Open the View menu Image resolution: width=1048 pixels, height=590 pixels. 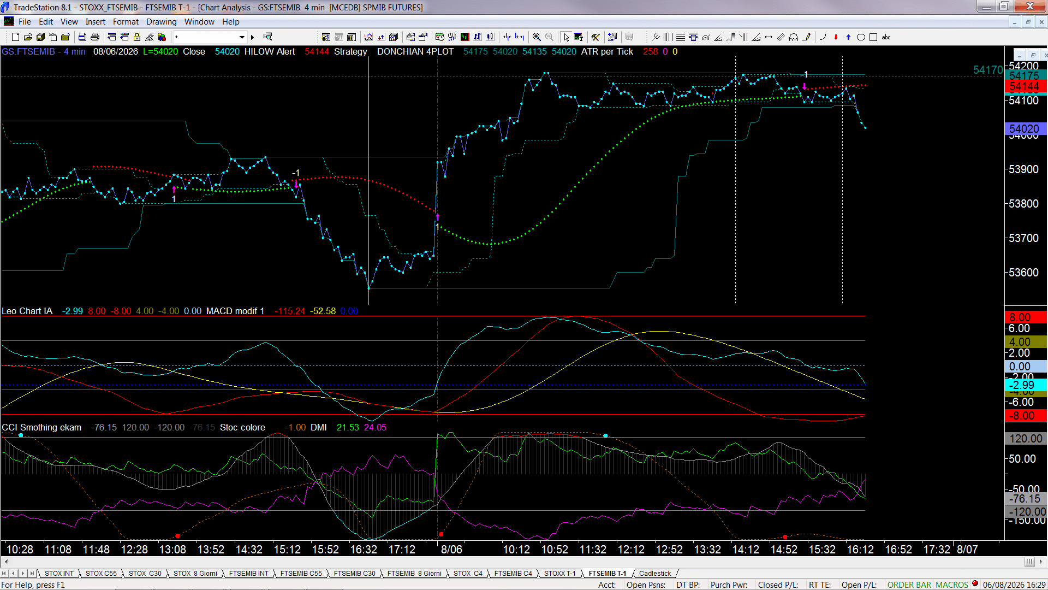69,22
